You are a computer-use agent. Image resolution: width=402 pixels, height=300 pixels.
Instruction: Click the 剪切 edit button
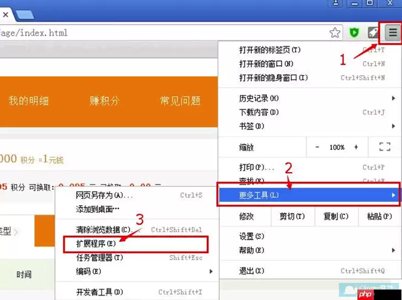(292, 216)
